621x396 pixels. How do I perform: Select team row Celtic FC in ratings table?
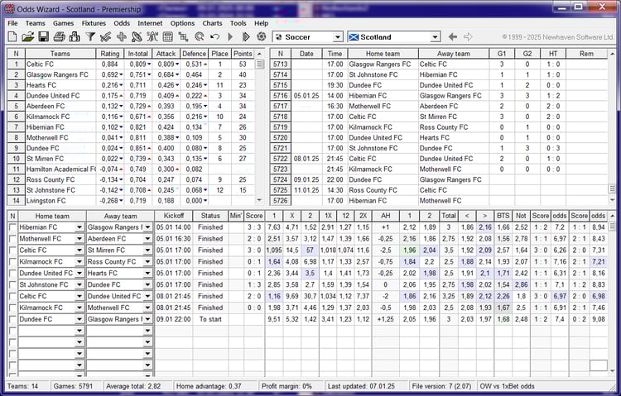[131, 64]
